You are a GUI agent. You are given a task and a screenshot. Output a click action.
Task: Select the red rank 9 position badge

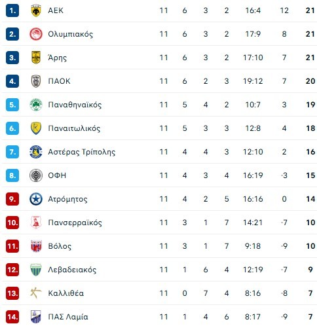pos(12,199)
